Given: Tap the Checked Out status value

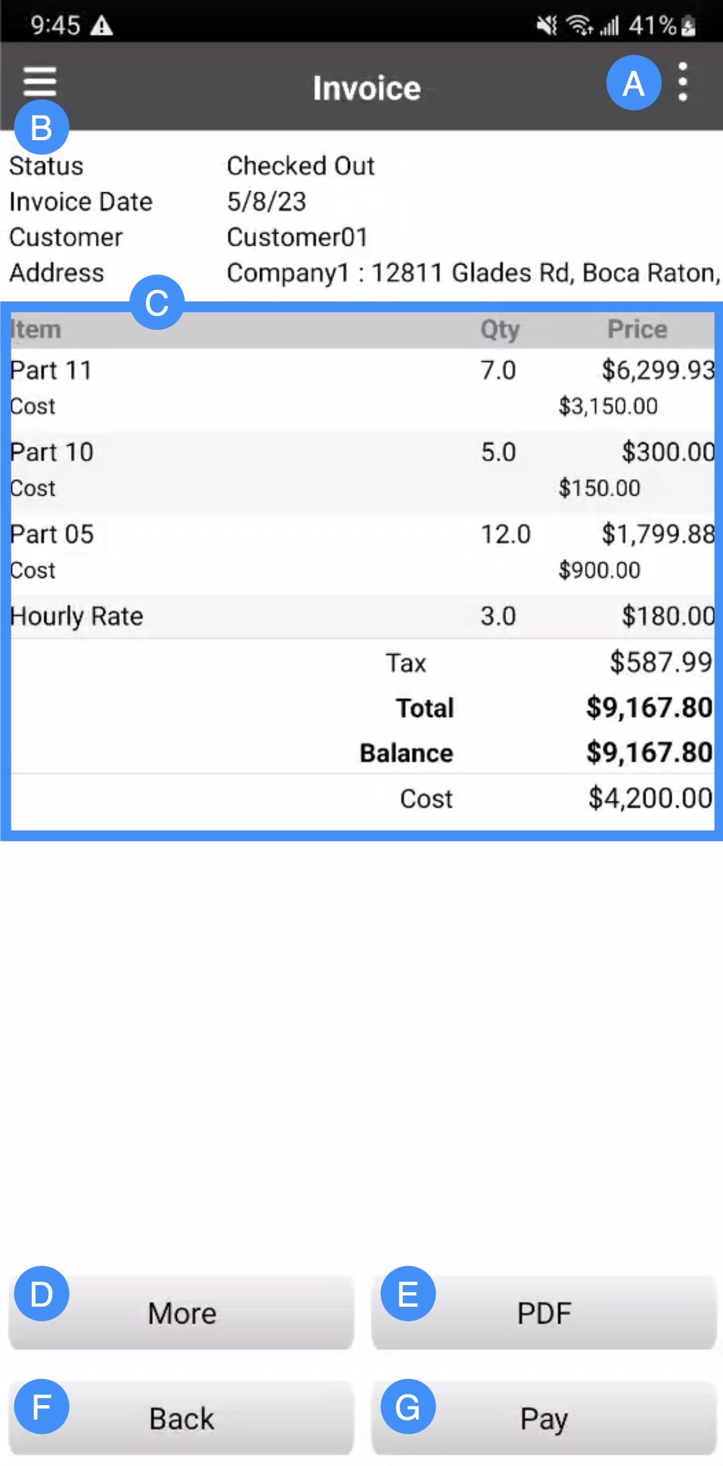Looking at the screenshot, I should pos(301,166).
